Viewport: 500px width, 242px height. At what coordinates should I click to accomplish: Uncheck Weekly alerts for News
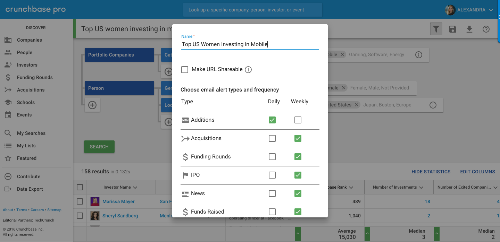click(x=298, y=193)
